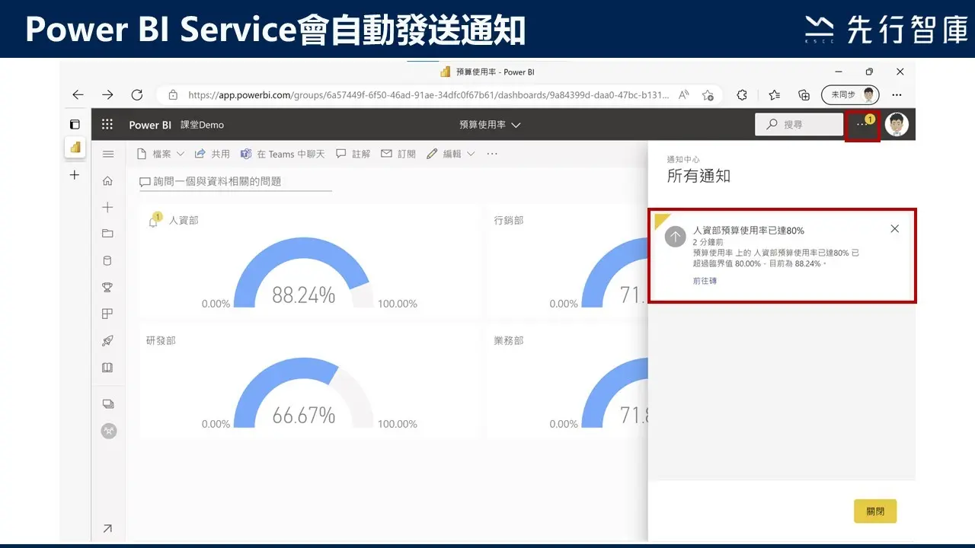Open more options ellipsis in dashboard toolbar

pos(492,154)
